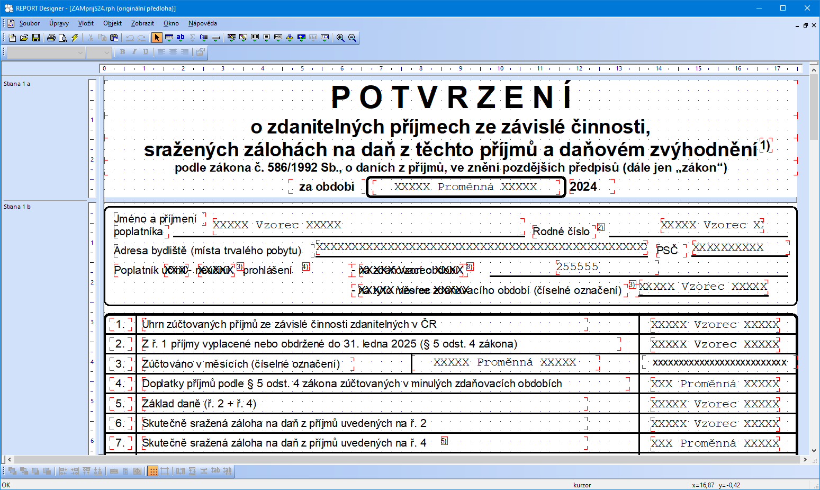Click the bring-to-front icon in bottom toolbar

(12, 470)
